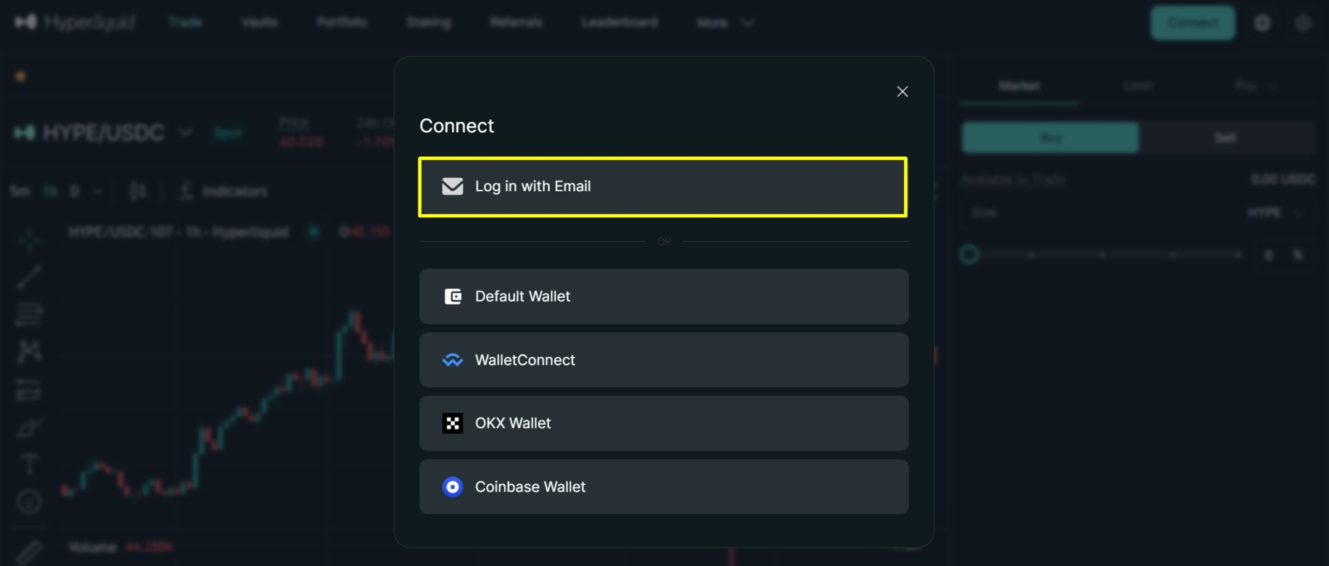
Task: Expand the More navigation dropdown
Action: coord(725,22)
